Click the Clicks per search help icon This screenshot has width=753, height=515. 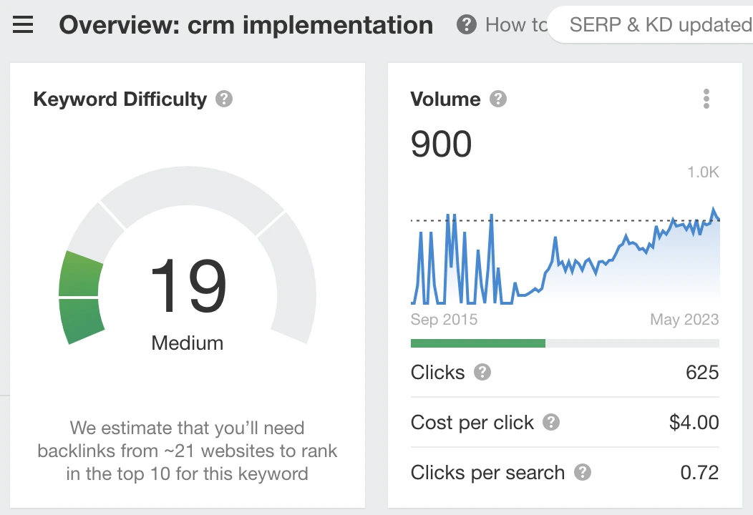point(583,472)
